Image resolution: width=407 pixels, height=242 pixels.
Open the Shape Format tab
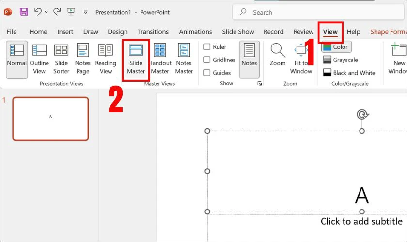(388, 31)
